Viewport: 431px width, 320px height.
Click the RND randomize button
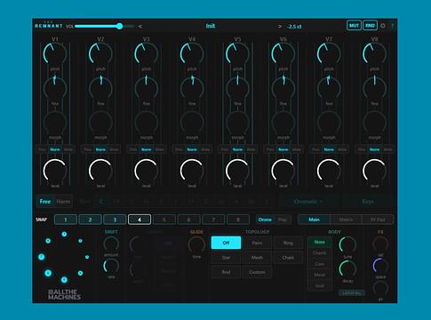(x=370, y=26)
